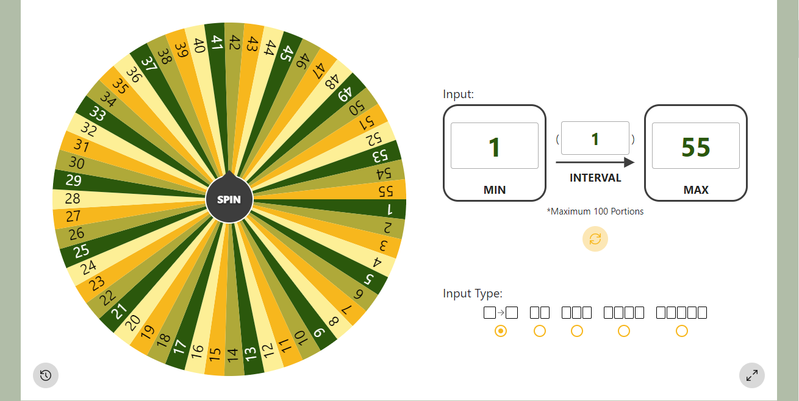Select the three-box input type radio
This screenshot has width=799, height=401.
point(577,331)
